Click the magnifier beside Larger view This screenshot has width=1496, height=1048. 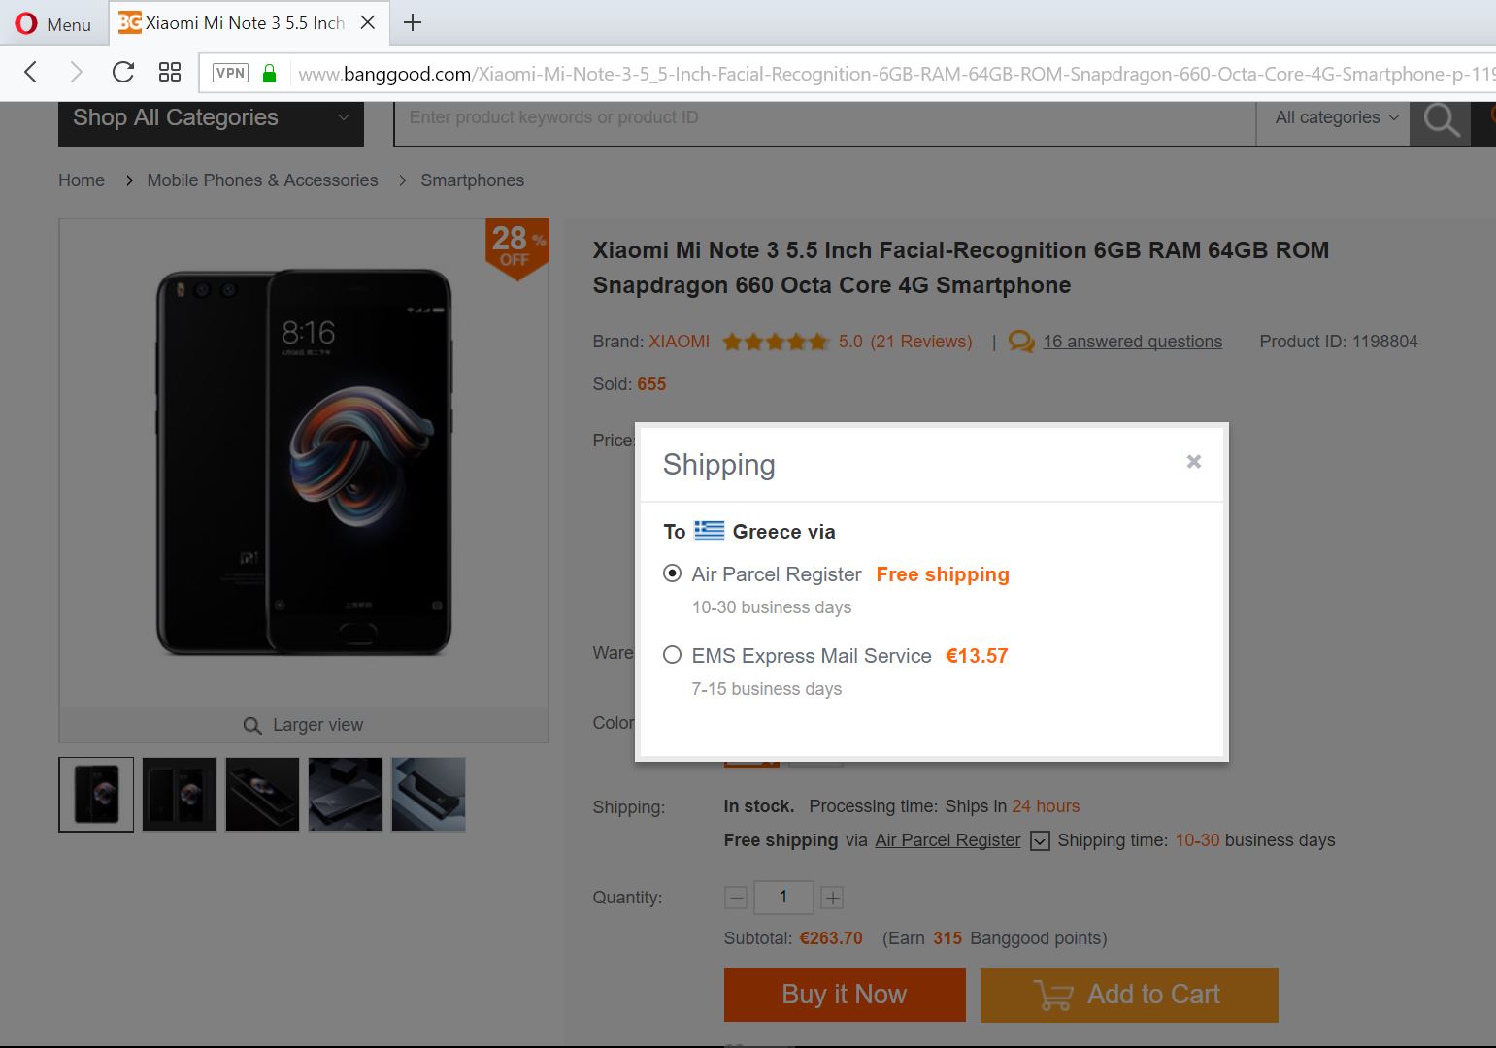(x=252, y=726)
